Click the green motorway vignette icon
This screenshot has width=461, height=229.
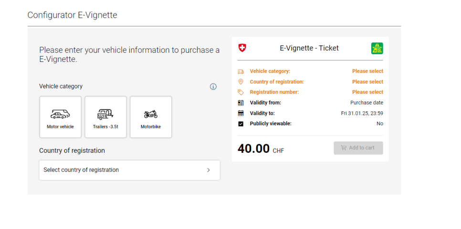(377, 49)
